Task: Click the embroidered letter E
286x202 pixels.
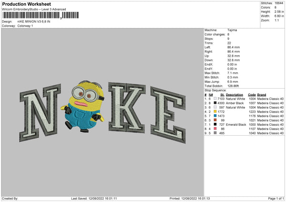Action: click(x=167, y=111)
